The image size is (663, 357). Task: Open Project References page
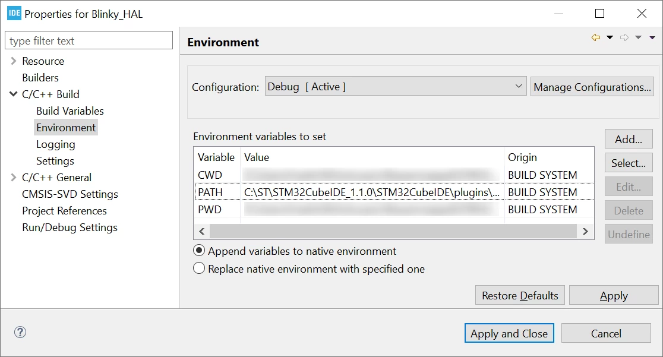point(65,211)
